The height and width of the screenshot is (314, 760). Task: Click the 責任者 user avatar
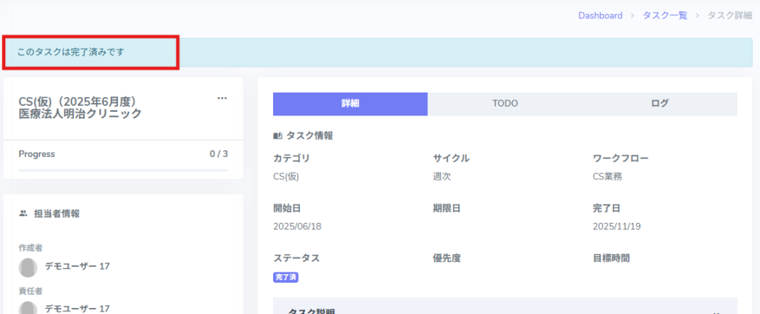(x=28, y=307)
